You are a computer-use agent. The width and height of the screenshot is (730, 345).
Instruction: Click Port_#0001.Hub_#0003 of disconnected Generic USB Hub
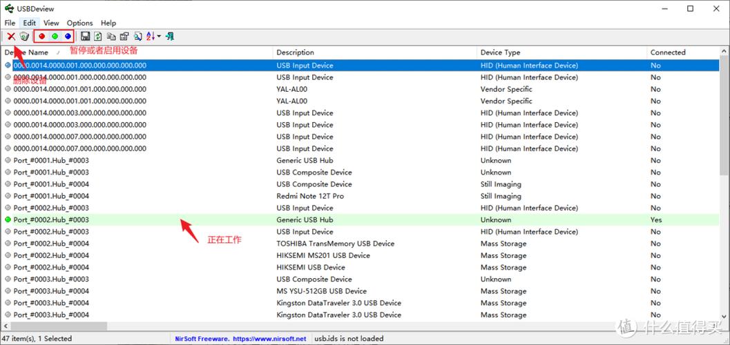(51, 160)
